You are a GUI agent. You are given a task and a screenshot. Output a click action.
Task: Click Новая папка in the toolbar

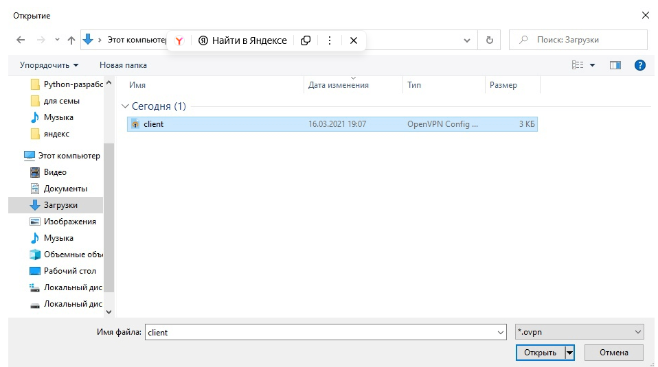click(123, 65)
